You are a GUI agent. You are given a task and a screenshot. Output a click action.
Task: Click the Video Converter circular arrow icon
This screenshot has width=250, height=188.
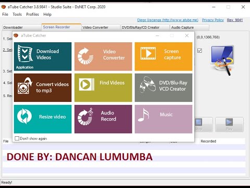[x=85, y=56]
